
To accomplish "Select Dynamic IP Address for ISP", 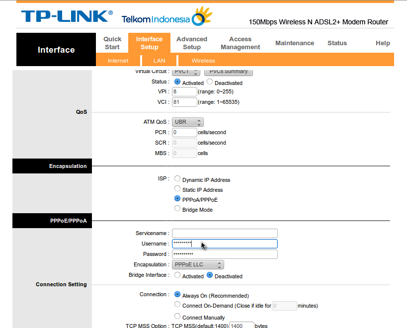I will (x=177, y=179).
